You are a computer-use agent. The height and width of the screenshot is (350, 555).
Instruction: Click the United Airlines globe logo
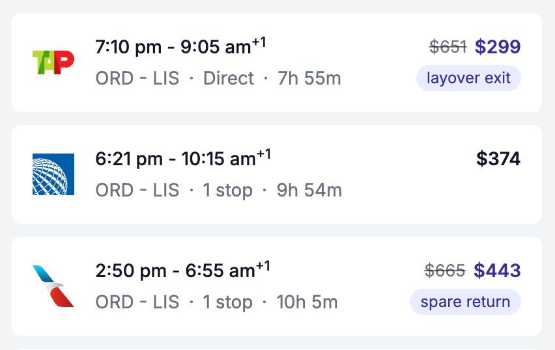tap(53, 174)
